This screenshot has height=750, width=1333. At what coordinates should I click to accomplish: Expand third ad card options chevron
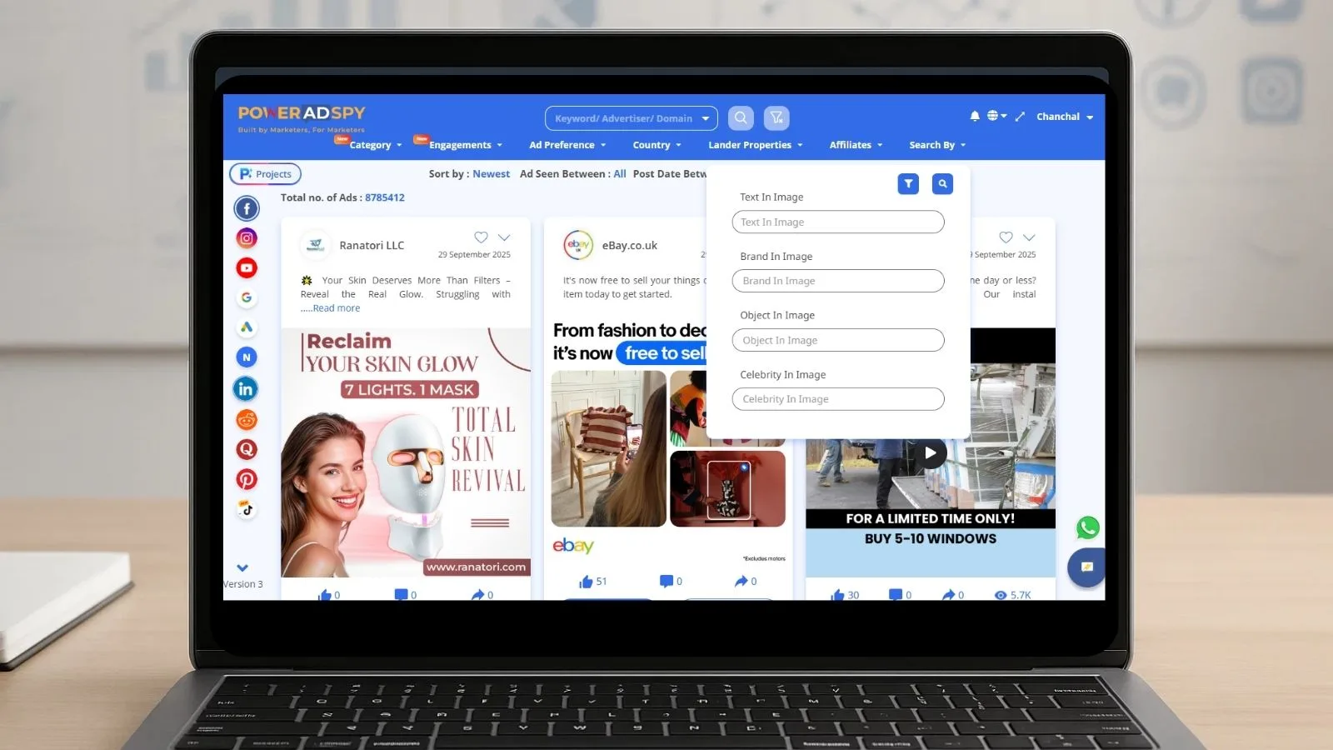1030,237
